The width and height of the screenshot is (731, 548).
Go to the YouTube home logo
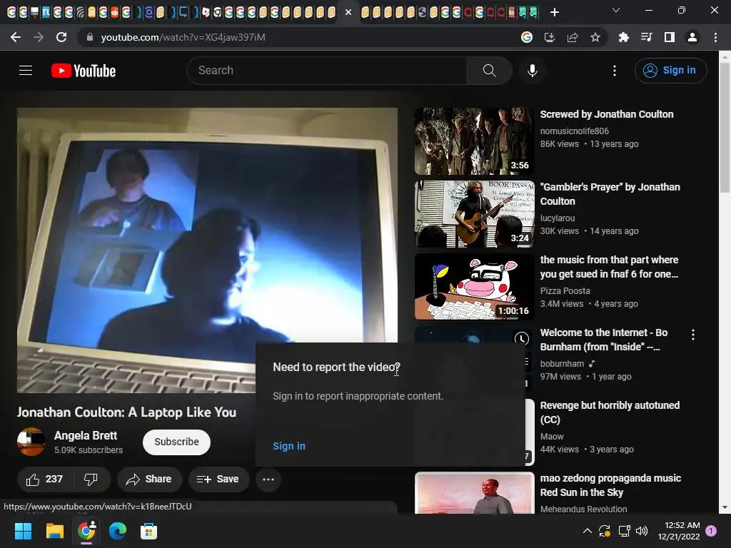click(84, 71)
